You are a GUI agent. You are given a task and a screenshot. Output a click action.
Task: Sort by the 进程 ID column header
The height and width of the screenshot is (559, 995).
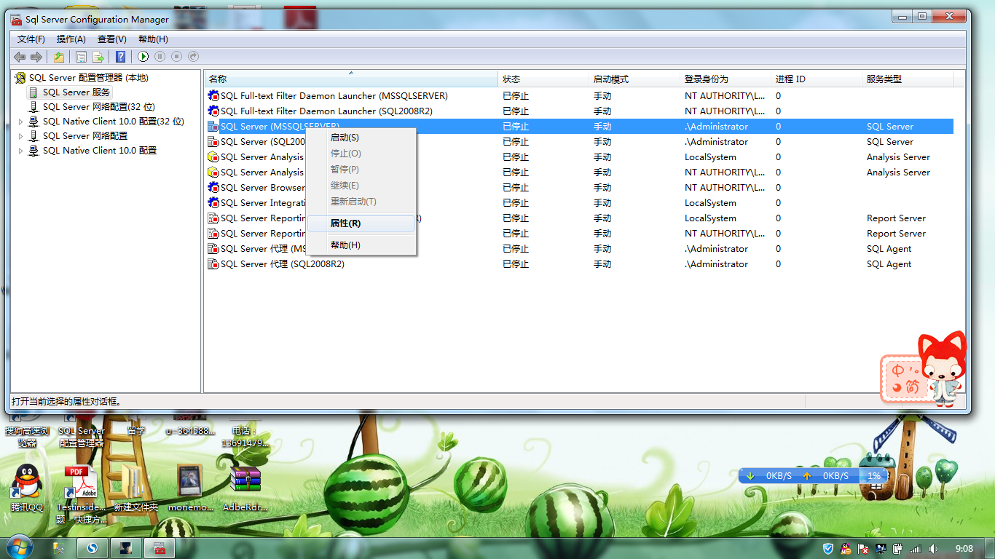817,79
